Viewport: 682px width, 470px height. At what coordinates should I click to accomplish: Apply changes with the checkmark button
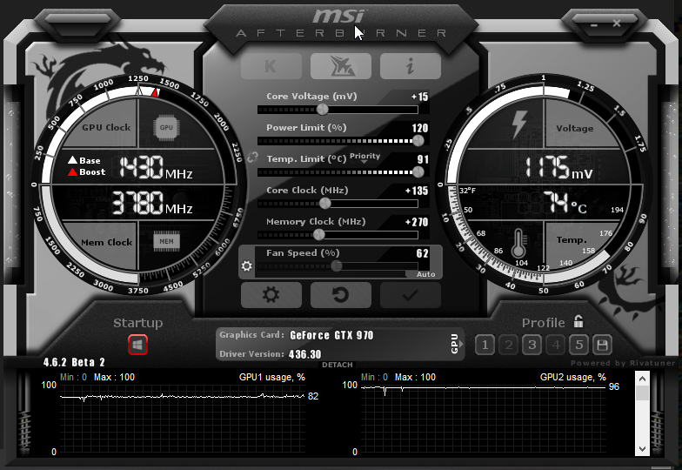(x=410, y=295)
